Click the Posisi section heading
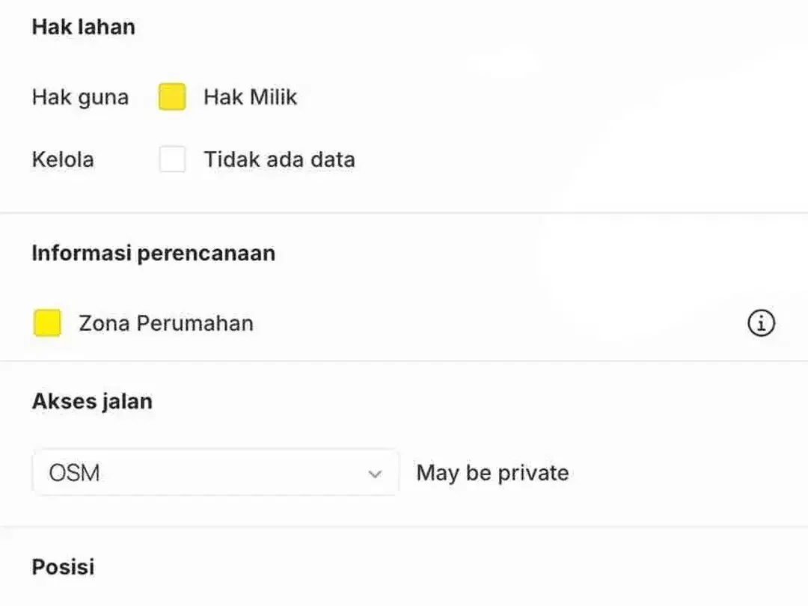This screenshot has height=606, width=808. tap(63, 567)
